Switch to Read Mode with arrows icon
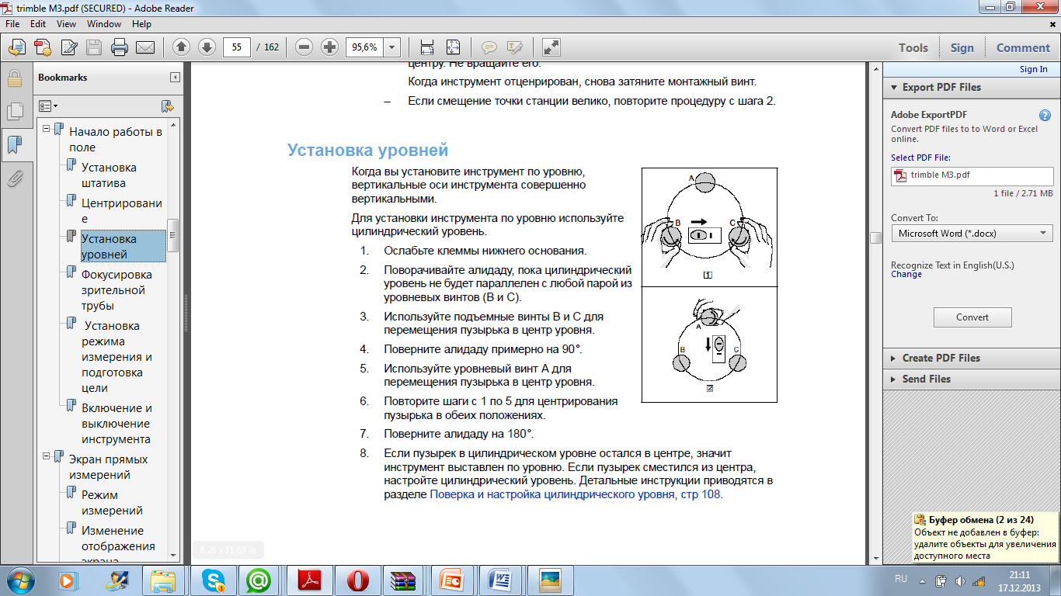The image size is (1061, 596). 551,47
